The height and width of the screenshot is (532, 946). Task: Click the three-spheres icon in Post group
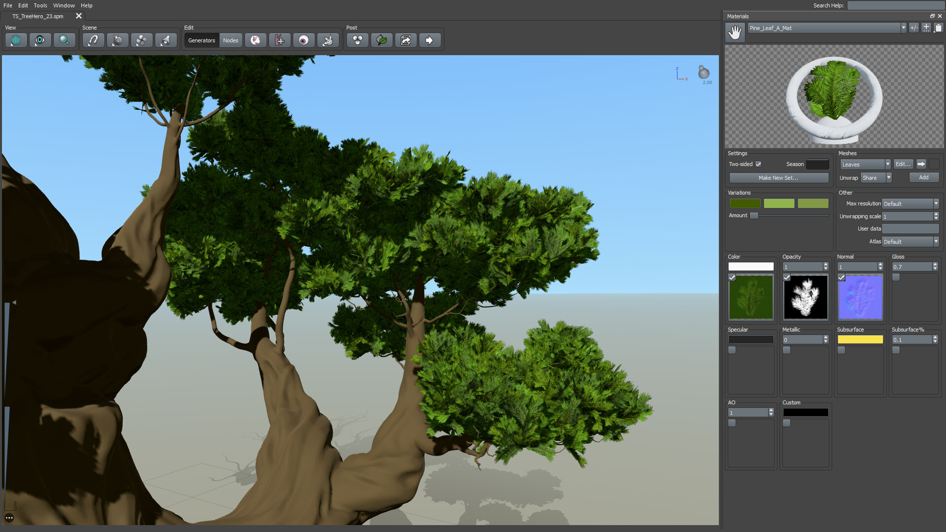tap(357, 40)
